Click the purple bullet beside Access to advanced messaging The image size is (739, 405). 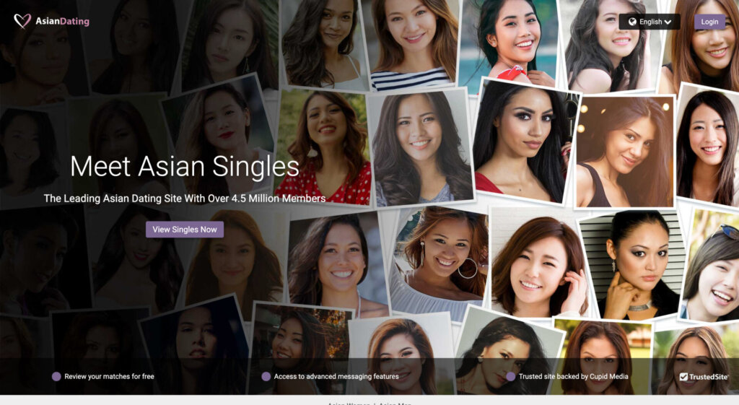[x=266, y=376]
